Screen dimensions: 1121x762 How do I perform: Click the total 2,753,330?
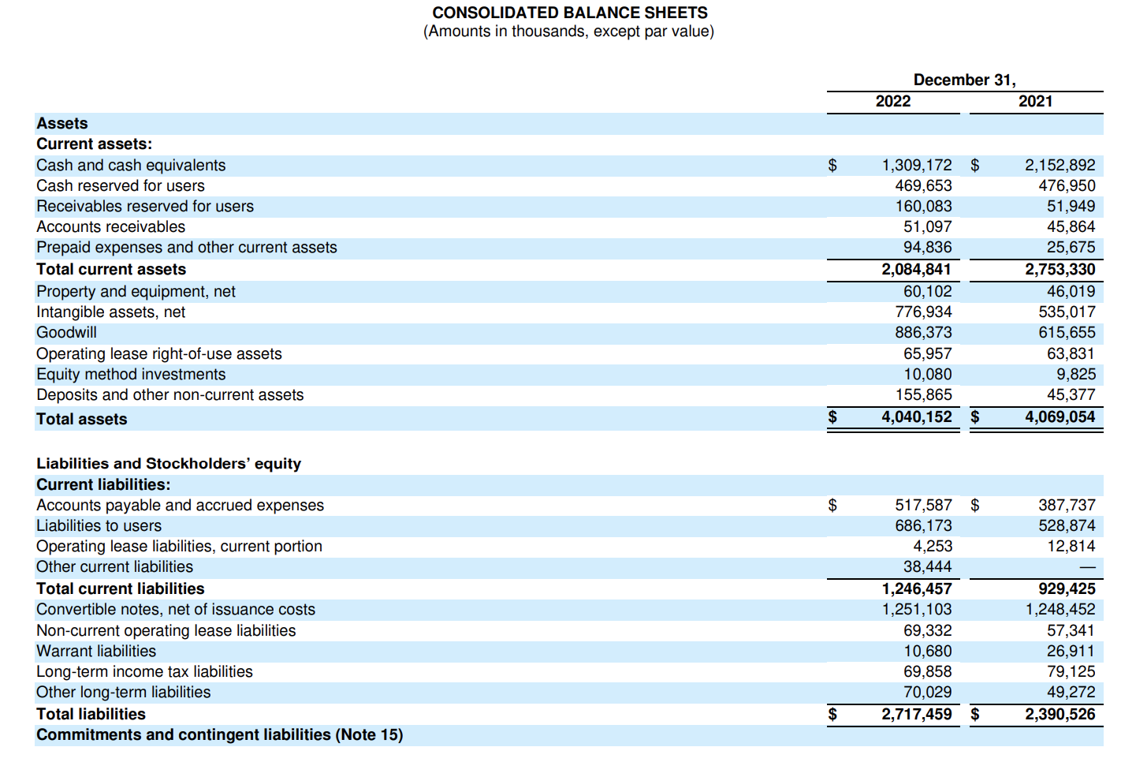(1060, 269)
